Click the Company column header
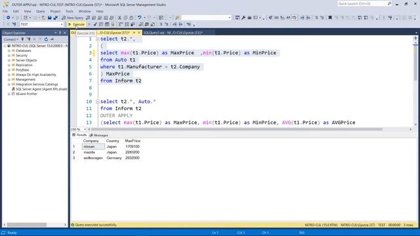420x236 pixels. [x=91, y=141]
